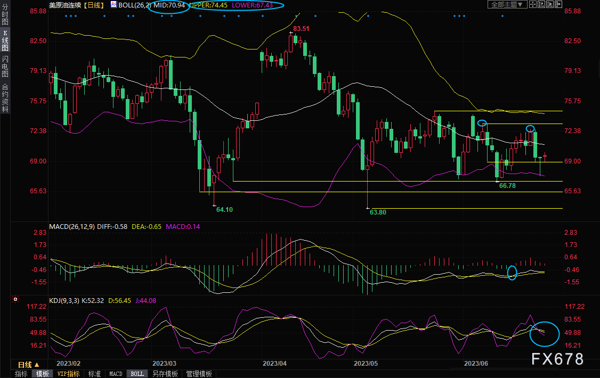
Task: Choose the 标准 template
Action: pyautogui.click(x=94, y=374)
